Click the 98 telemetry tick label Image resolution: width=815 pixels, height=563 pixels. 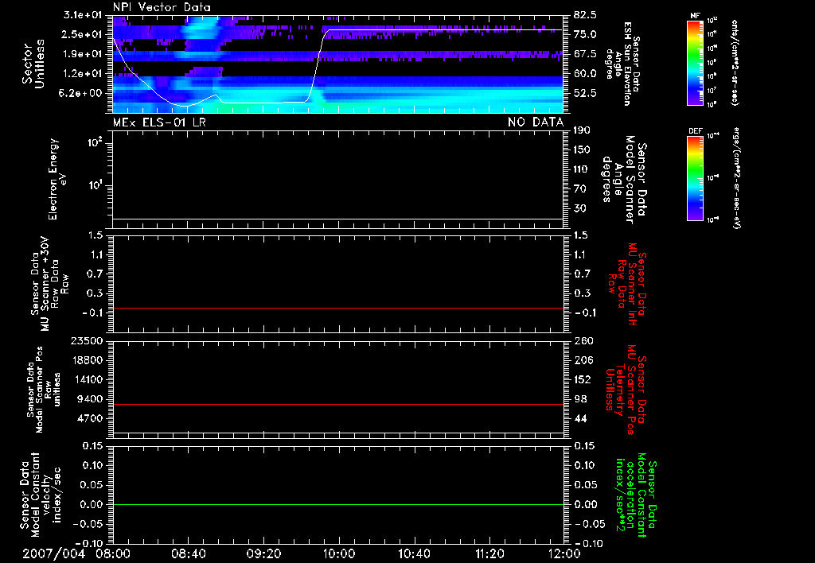click(x=580, y=399)
